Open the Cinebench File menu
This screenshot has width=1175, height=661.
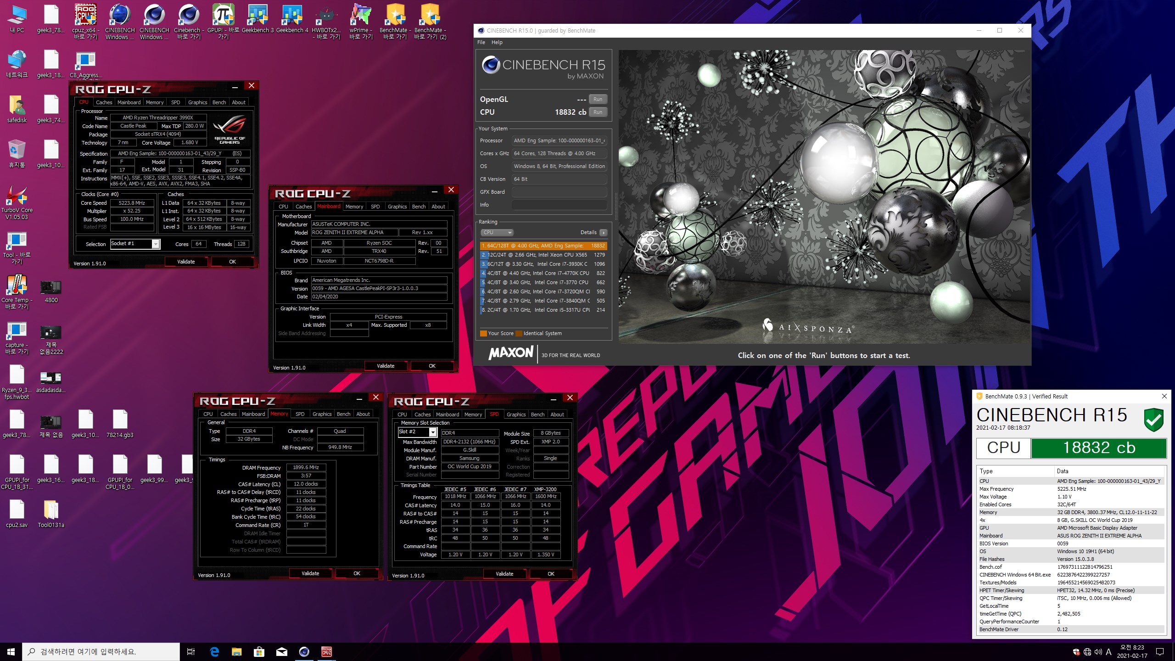pyautogui.click(x=481, y=42)
